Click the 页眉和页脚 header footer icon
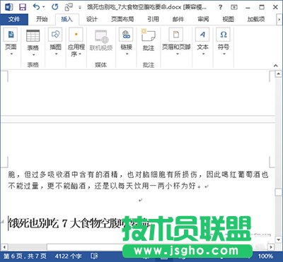 click(x=176, y=35)
